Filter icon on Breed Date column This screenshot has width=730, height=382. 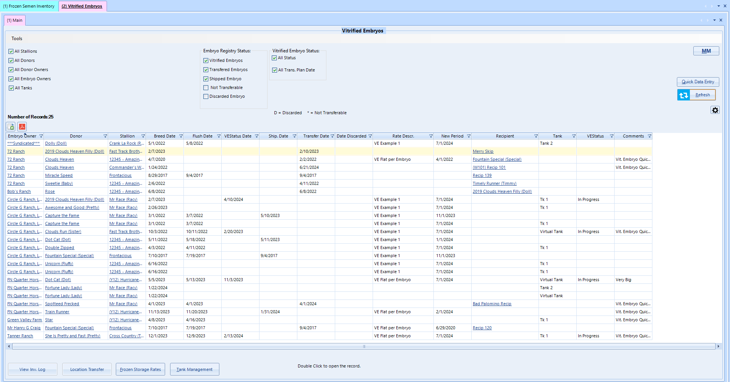point(181,136)
